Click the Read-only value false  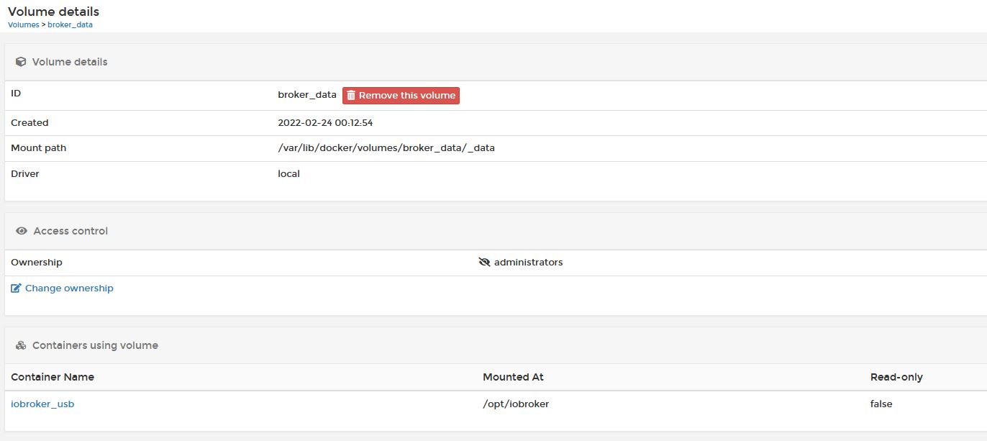click(881, 404)
